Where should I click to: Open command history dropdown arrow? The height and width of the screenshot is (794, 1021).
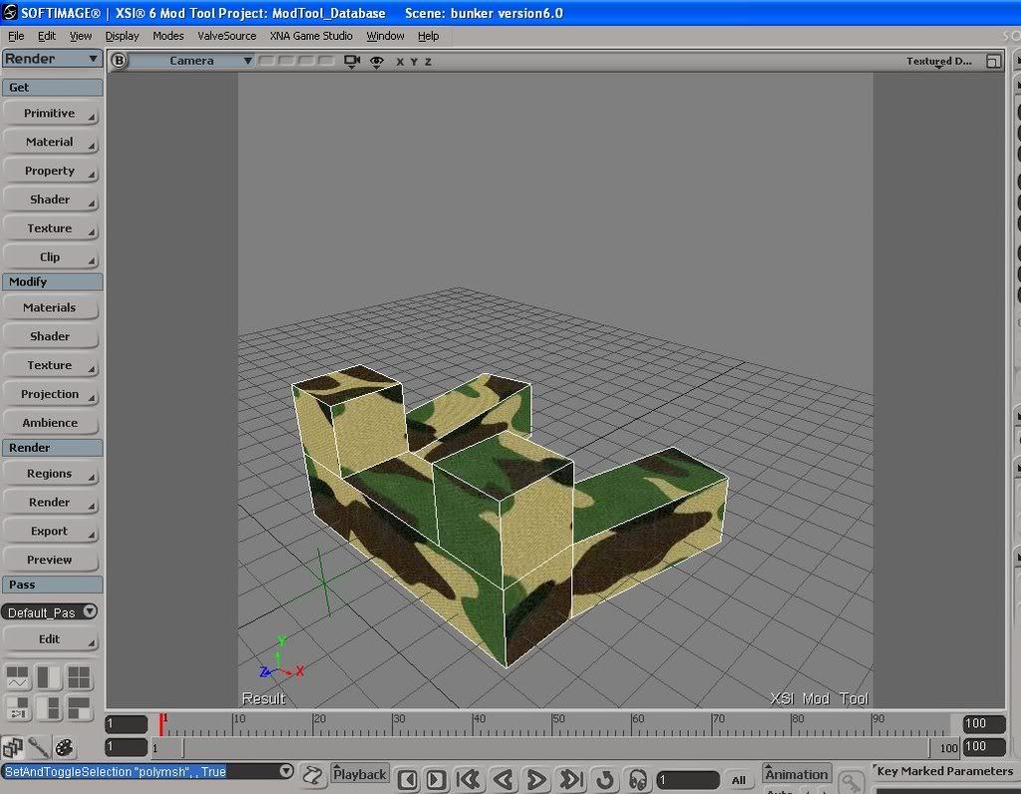pos(286,771)
